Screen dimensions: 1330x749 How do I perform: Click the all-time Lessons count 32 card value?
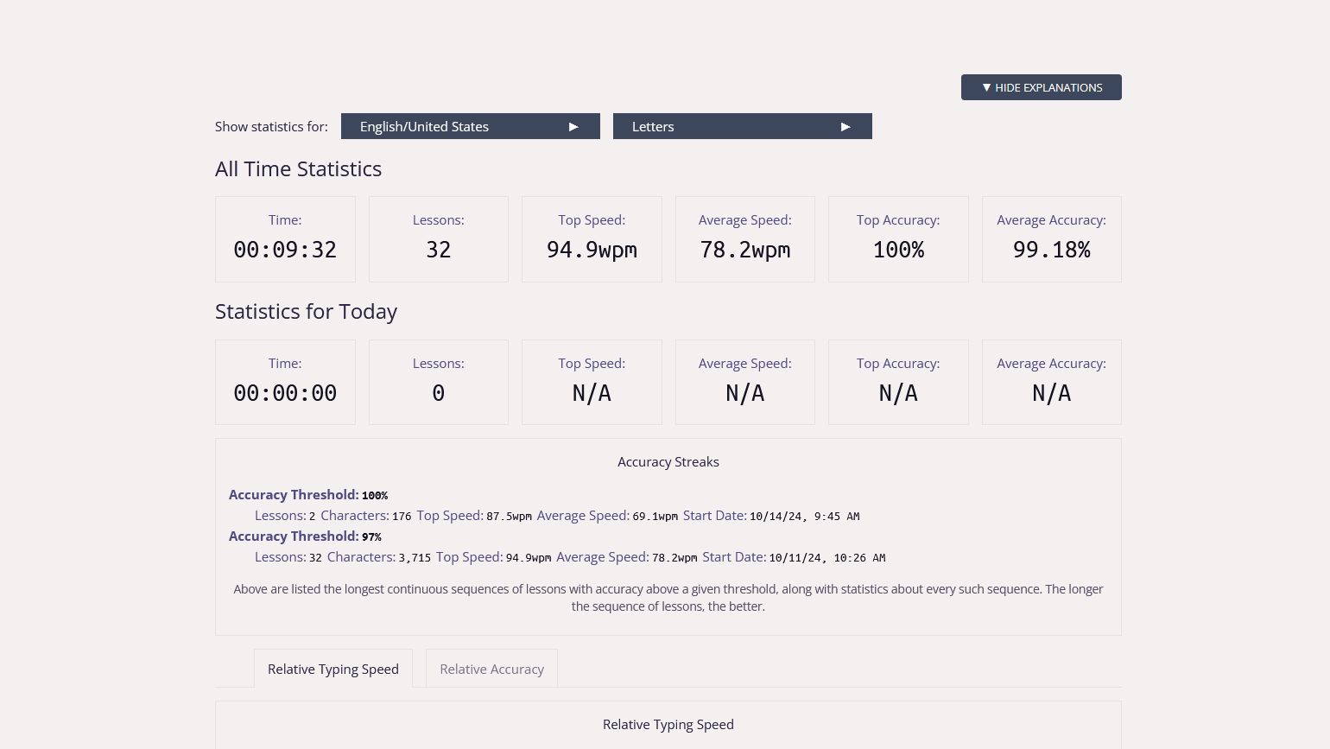coord(439,250)
